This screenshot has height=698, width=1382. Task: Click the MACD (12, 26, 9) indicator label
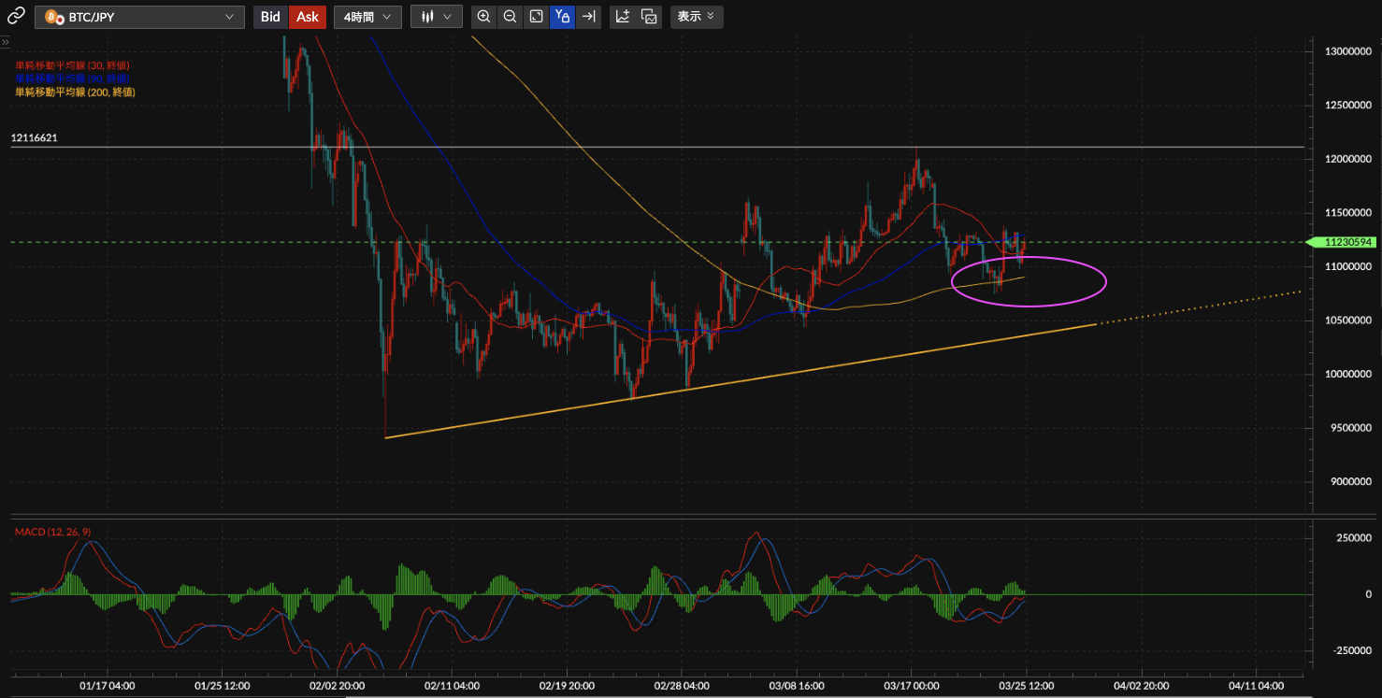click(53, 532)
